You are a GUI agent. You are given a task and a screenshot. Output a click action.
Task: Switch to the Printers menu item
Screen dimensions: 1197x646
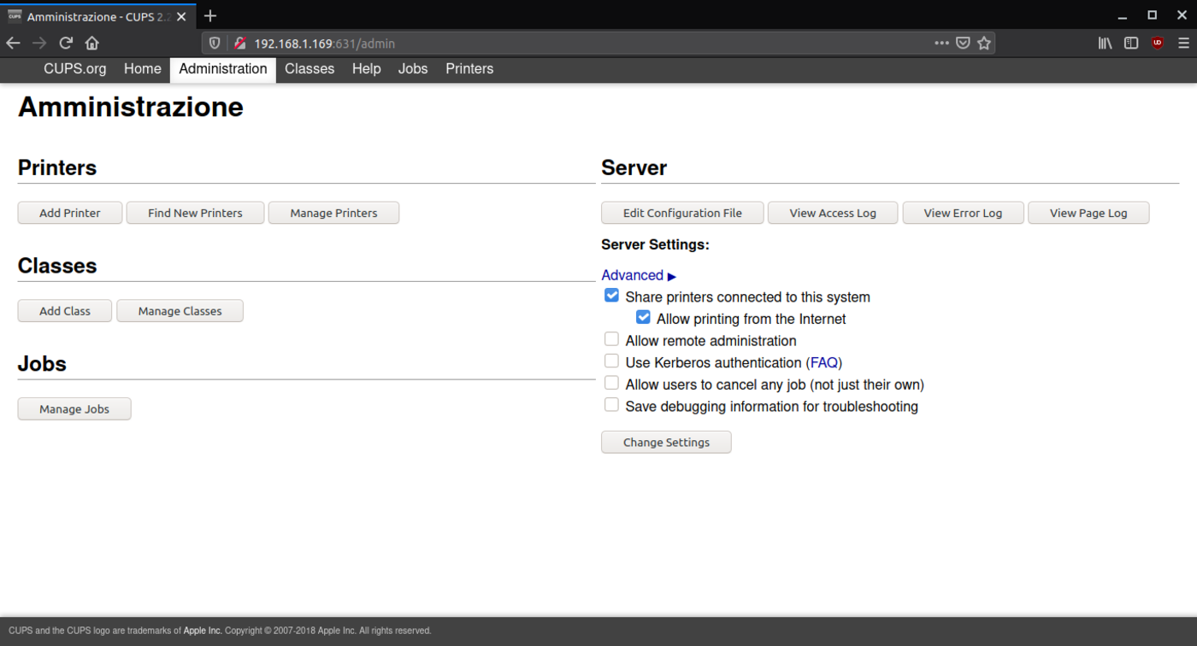click(x=469, y=69)
